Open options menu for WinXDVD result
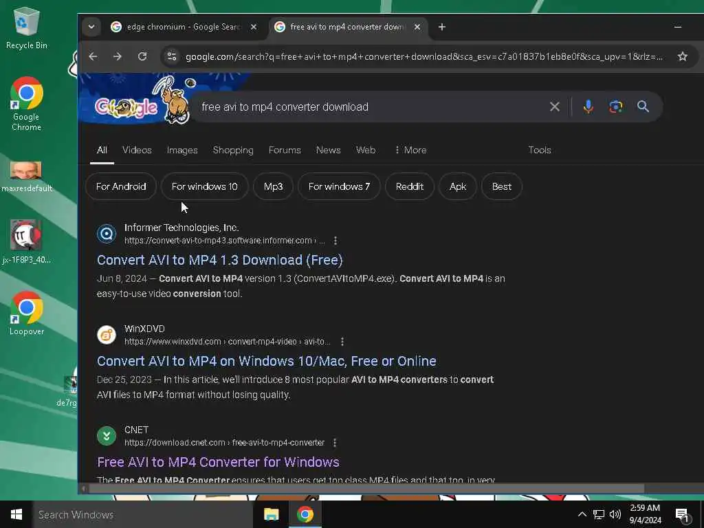This screenshot has height=528, width=704. coord(342,342)
